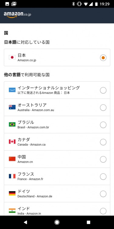This screenshot has height=229, width=114.
Task: Tap the Android back navigation button
Action: pyautogui.click(x=26, y=222)
